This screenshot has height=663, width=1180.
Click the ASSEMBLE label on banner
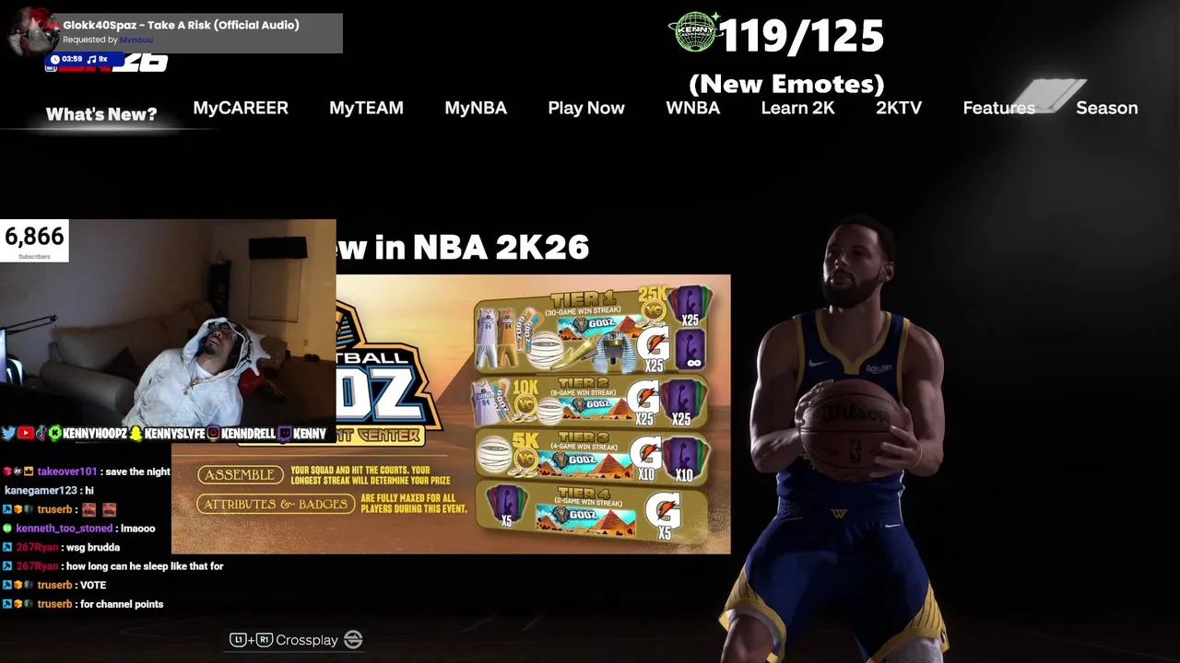(239, 474)
